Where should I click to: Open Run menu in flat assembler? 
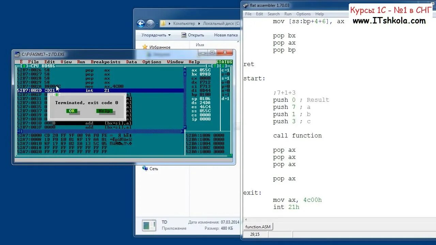coord(288,14)
